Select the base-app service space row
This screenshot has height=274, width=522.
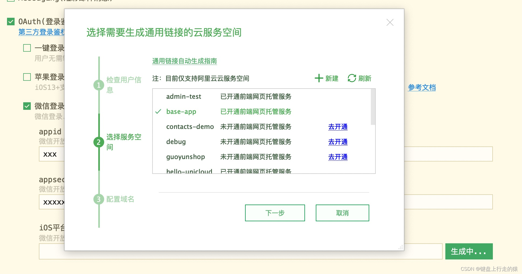262,112
